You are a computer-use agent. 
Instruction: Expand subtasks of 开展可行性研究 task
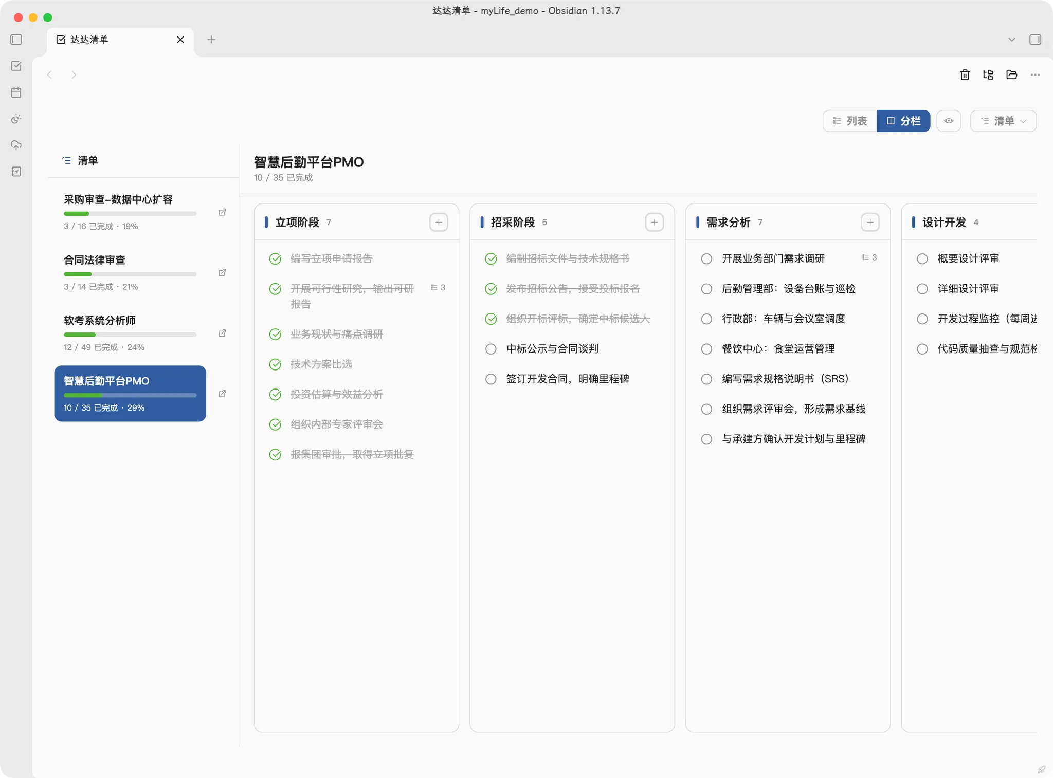click(438, 288)
